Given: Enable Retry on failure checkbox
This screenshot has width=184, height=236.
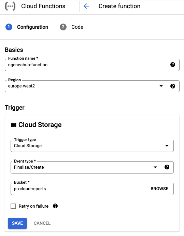Looking at the screenshot, I should point(13,206).
